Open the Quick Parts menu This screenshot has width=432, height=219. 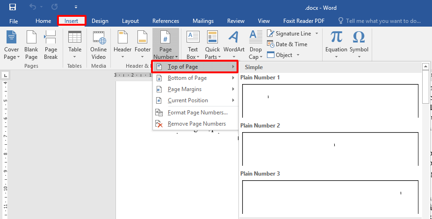(212, 45)
